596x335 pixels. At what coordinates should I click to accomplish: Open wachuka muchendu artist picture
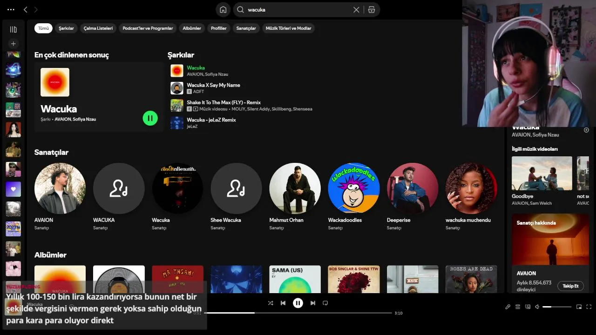click(x=471, y=188)
